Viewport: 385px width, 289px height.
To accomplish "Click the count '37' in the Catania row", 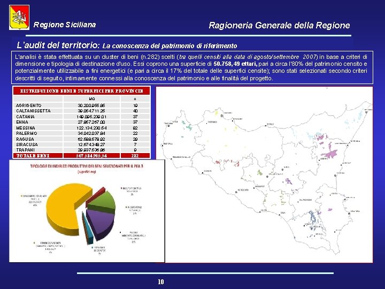I will click(x=135, y=117).
